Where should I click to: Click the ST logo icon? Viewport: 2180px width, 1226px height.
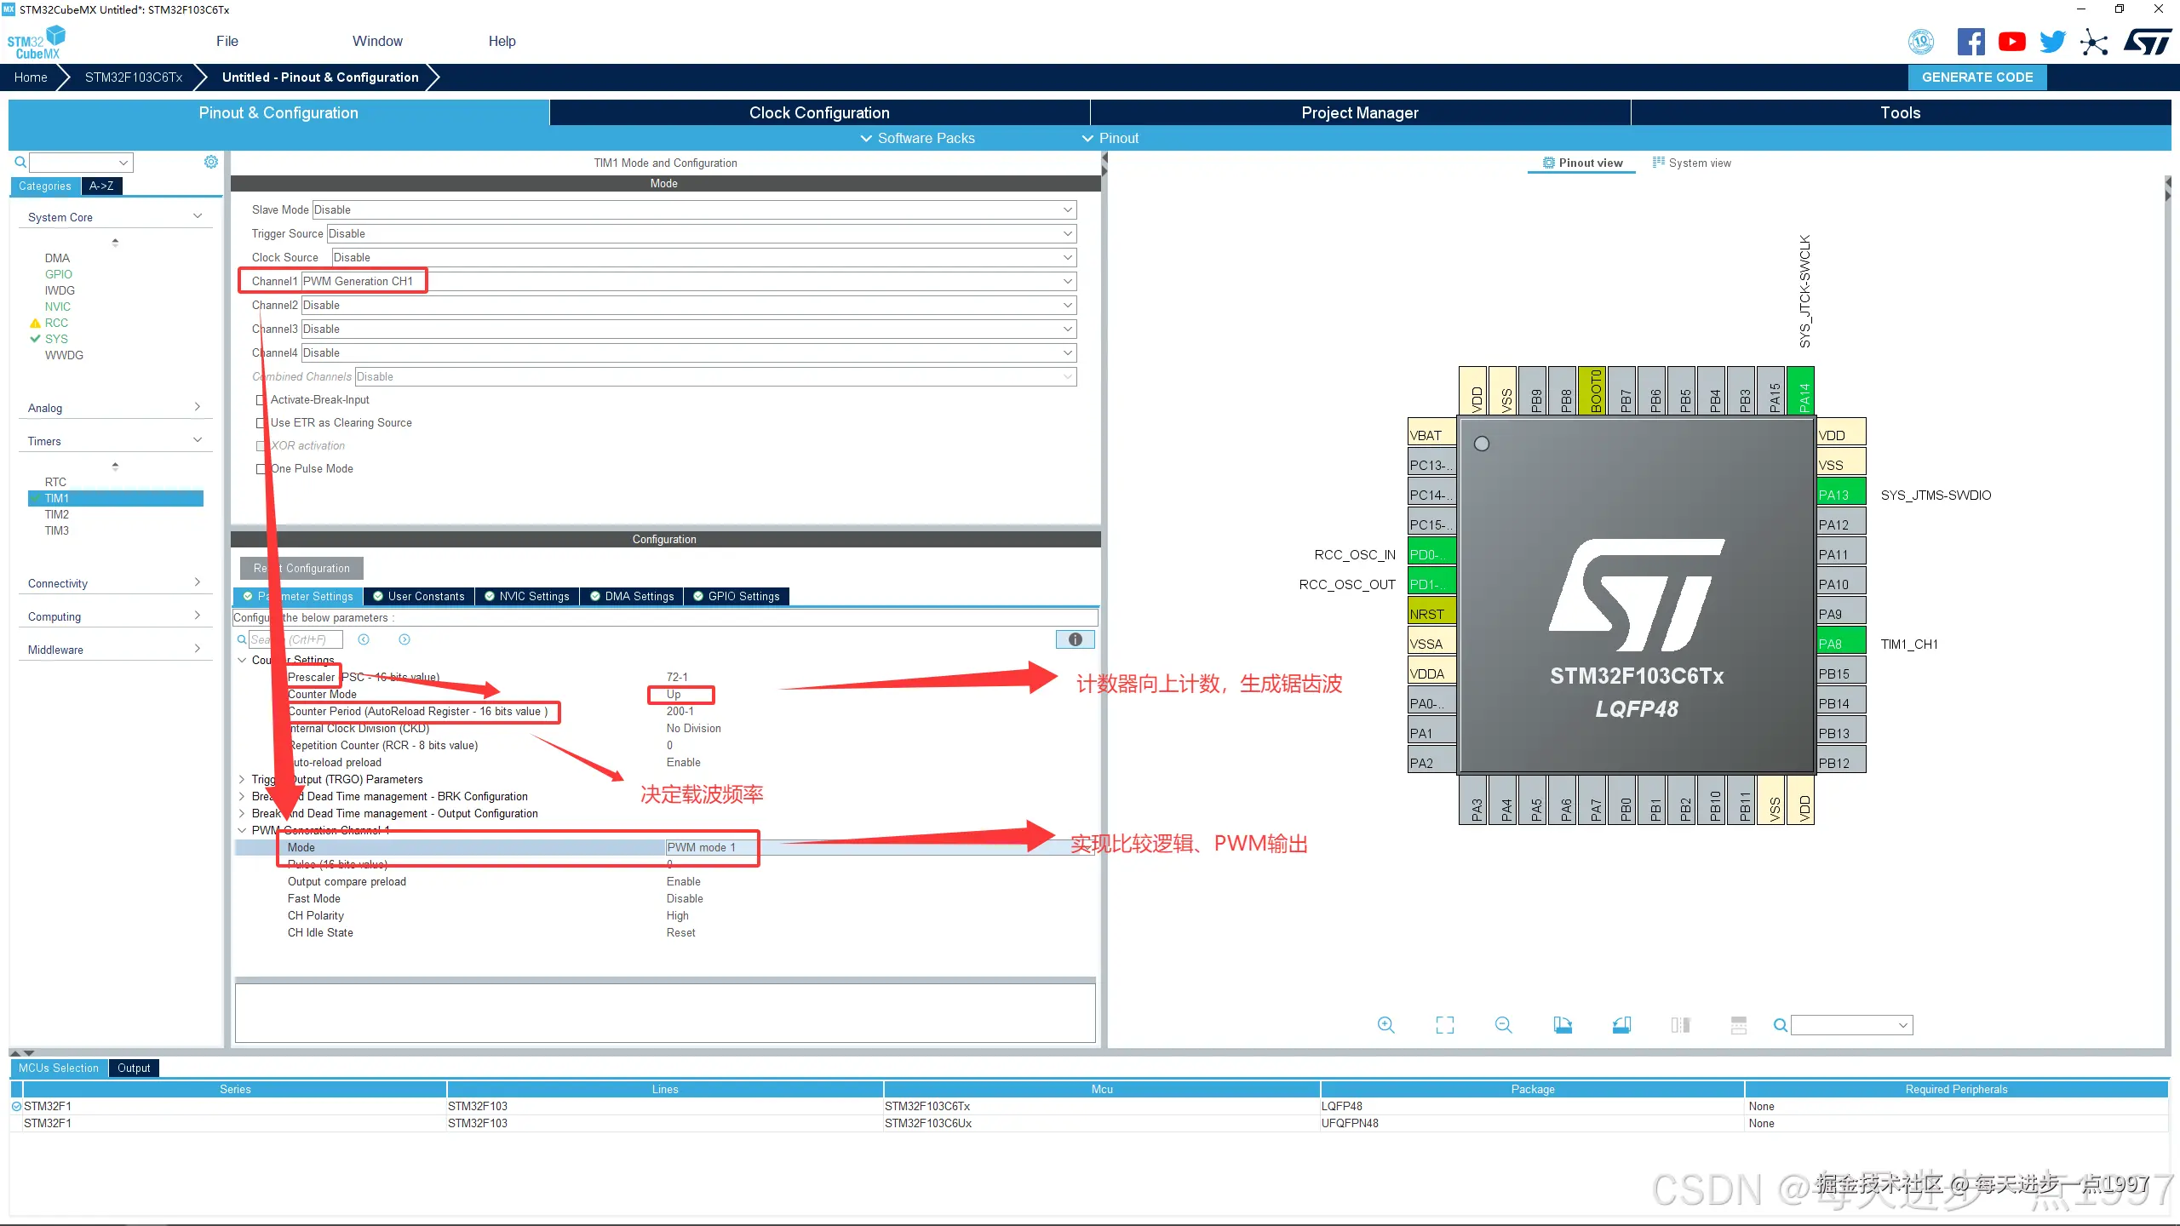[x=2147, y=42]
